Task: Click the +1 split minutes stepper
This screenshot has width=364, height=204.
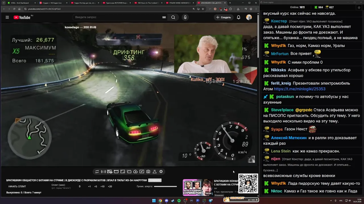Action: click(89, 186)
